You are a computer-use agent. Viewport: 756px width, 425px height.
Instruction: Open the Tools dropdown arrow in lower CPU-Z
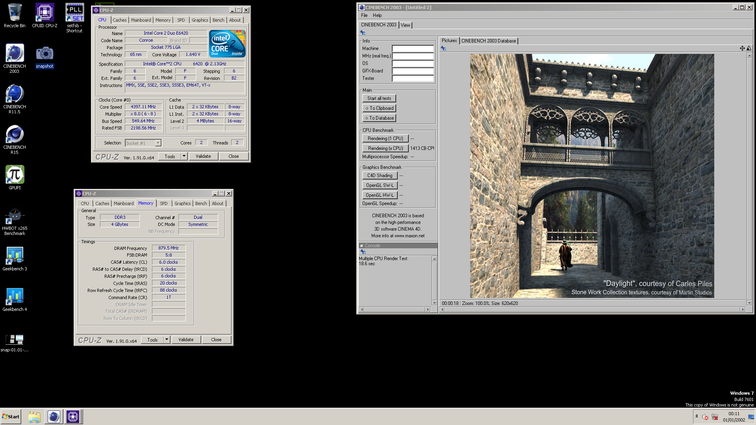pyautogui.click(x=167, y=340)
